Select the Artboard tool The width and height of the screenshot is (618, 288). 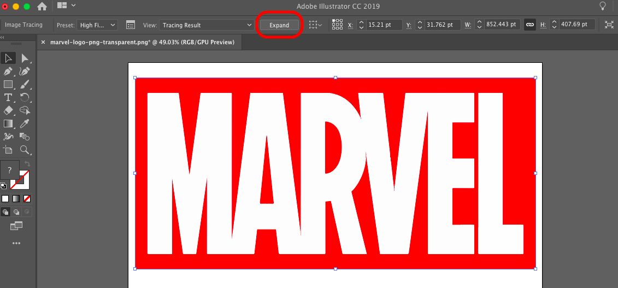click(x=8, y=150)
